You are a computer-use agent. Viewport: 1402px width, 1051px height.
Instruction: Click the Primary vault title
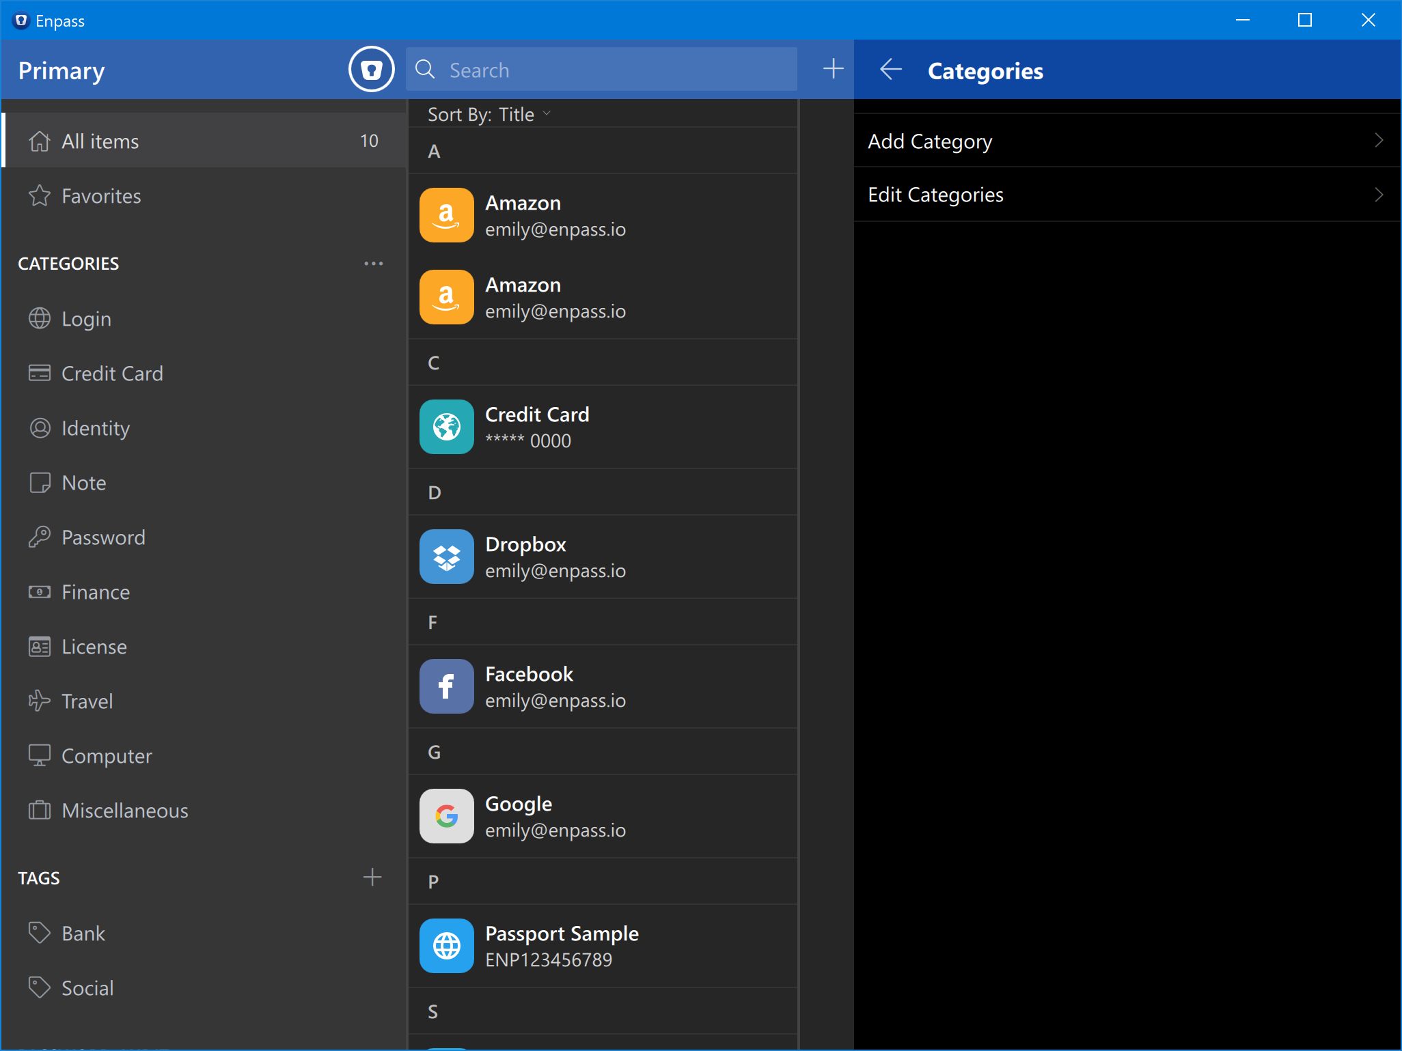click(61, 70)
